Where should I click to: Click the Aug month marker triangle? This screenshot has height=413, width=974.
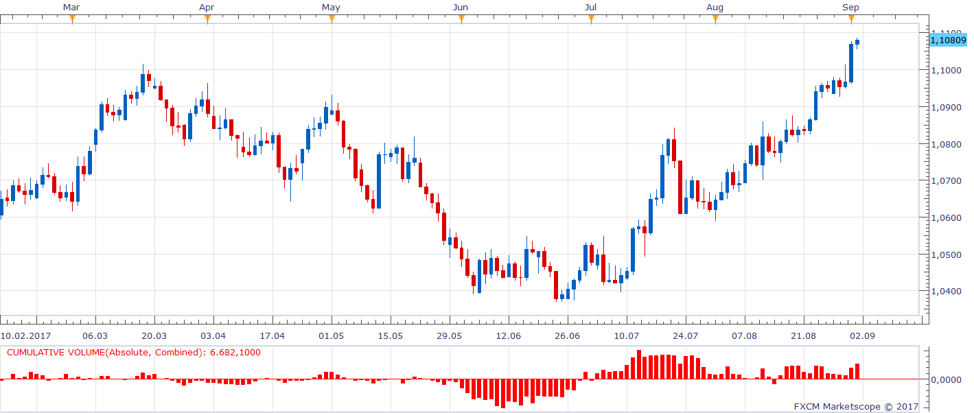[x=715, y=19]
